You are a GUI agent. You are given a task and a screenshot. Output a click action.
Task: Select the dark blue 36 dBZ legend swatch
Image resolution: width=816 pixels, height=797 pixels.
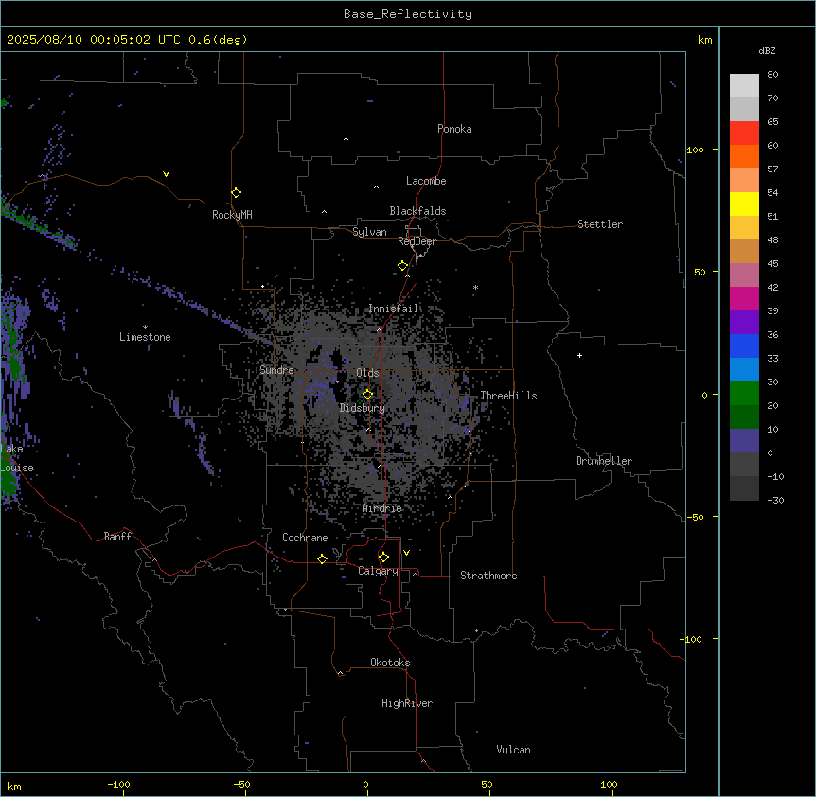tap(744, 345)
